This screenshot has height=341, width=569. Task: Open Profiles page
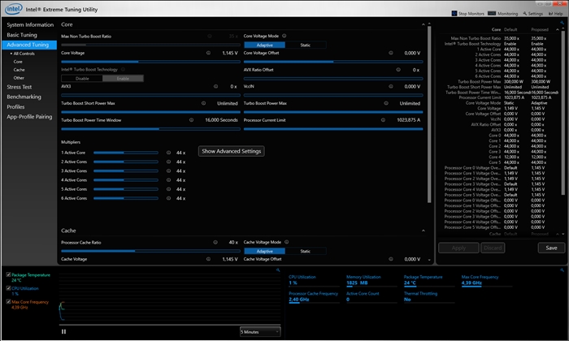point(15,107)
